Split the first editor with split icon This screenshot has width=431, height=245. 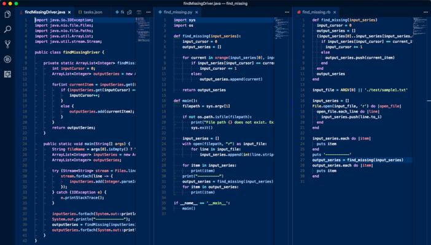click(x=139, y=12)
